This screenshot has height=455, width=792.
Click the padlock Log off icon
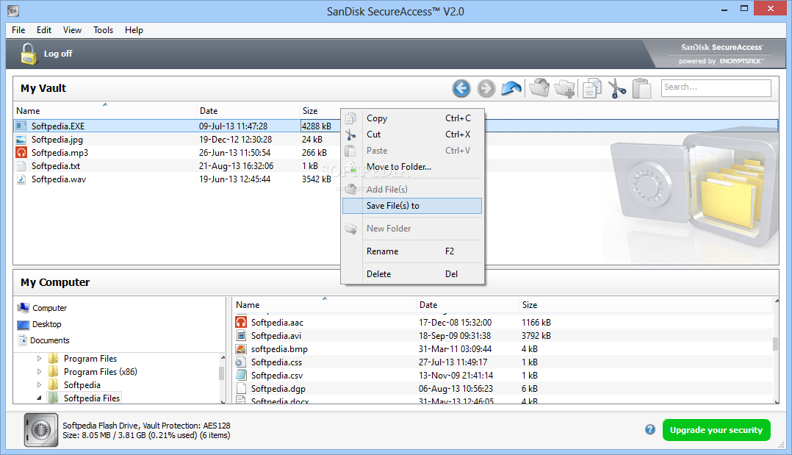pos(28,54)
